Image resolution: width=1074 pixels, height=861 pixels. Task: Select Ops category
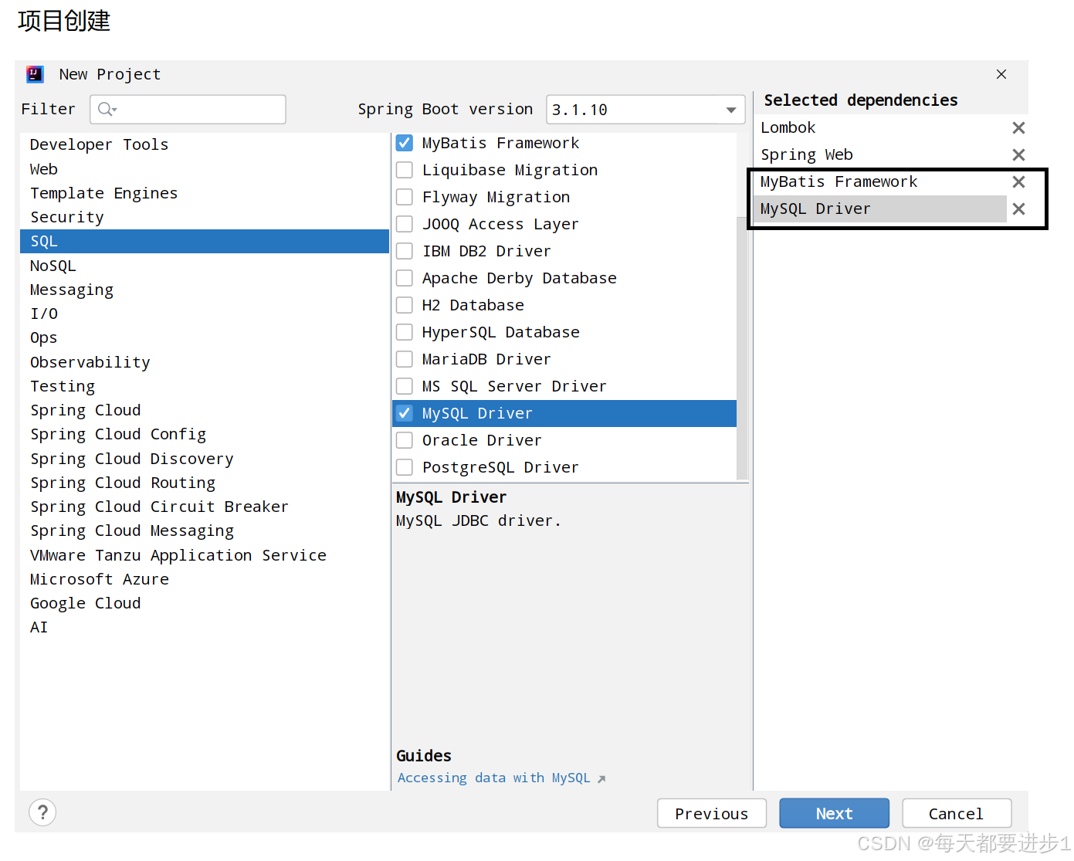(x=205, y=337)
